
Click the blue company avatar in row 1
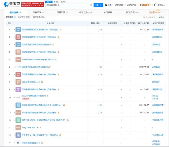click(x=18, y=30)
